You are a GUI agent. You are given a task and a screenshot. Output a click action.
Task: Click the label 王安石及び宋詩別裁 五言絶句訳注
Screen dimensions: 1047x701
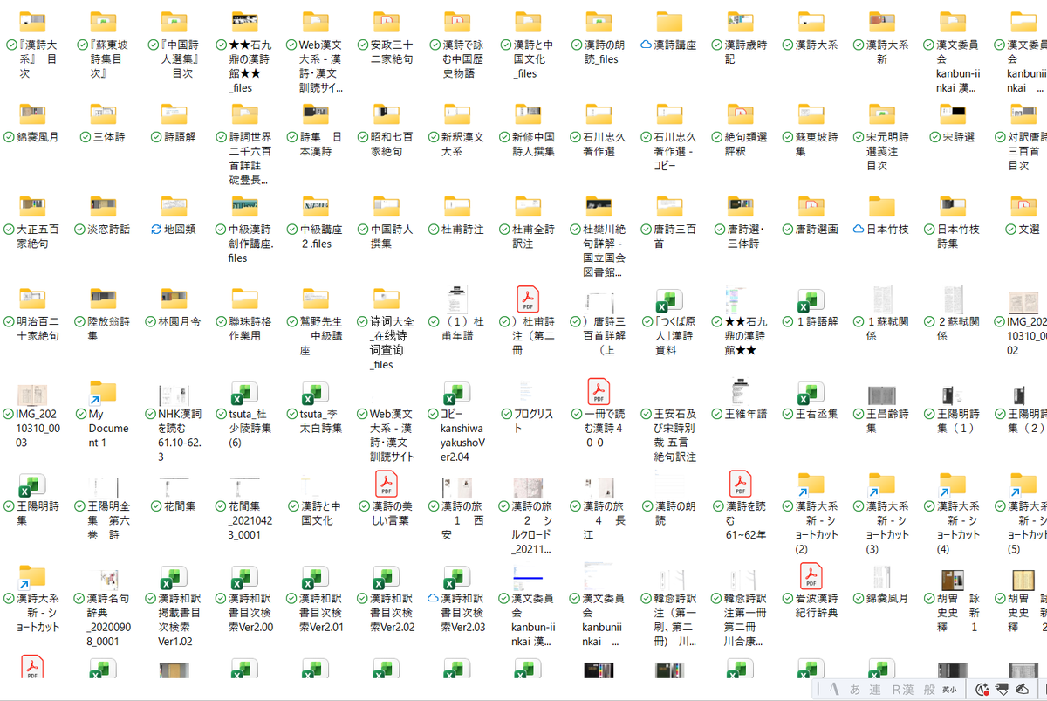pyautogui.click(x=674, y=435)
